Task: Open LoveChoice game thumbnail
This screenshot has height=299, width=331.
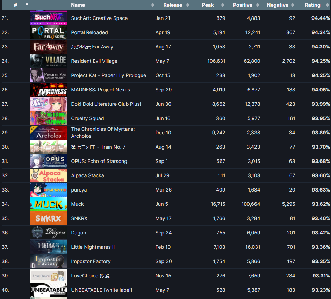Action: point(48,276)
